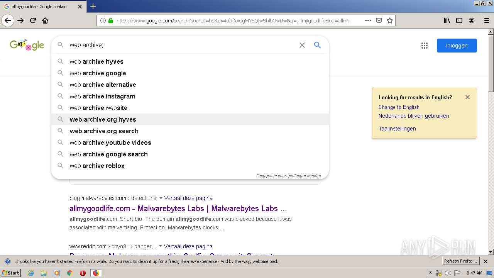Launch Opera from taskbar
This screenshot has height=278, width=494.
pos(83,273)
